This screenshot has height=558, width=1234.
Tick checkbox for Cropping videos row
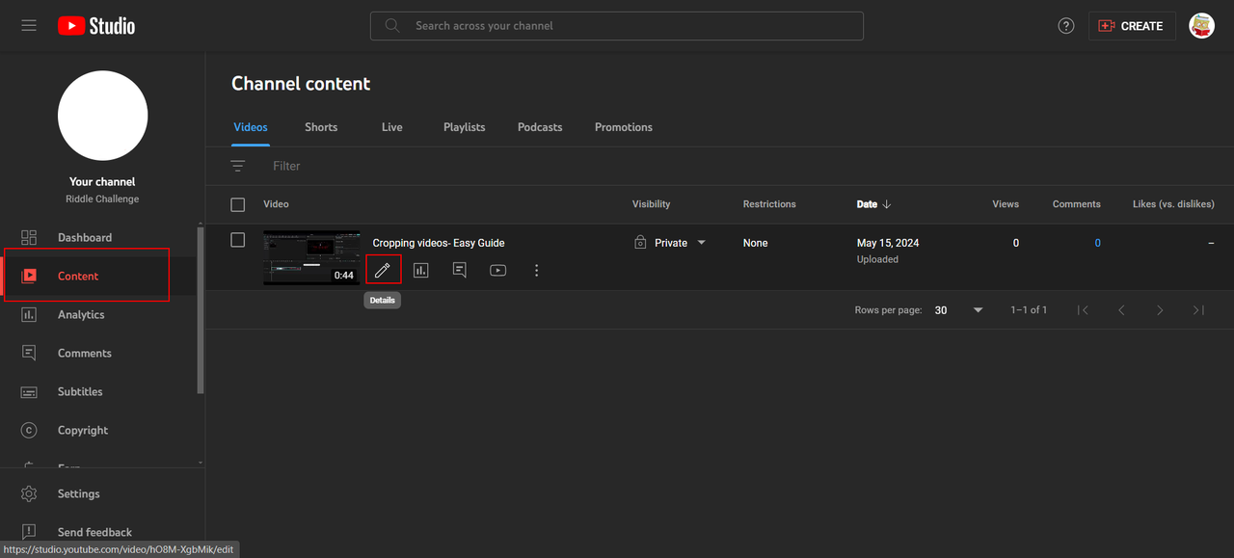point(238,240)
